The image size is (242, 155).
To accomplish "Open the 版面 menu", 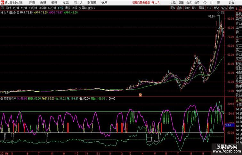I will pyautogui.click(x=181, y=3).
